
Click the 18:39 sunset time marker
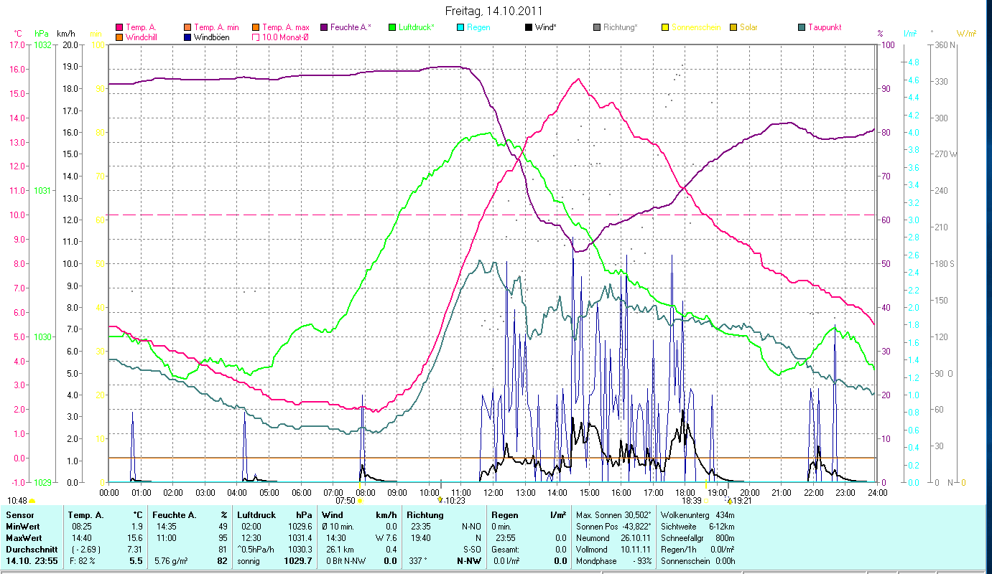(691, 501)
